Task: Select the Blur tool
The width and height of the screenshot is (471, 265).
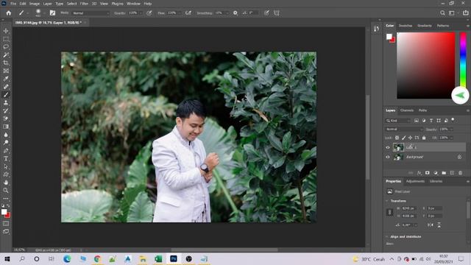Action: 6,135
